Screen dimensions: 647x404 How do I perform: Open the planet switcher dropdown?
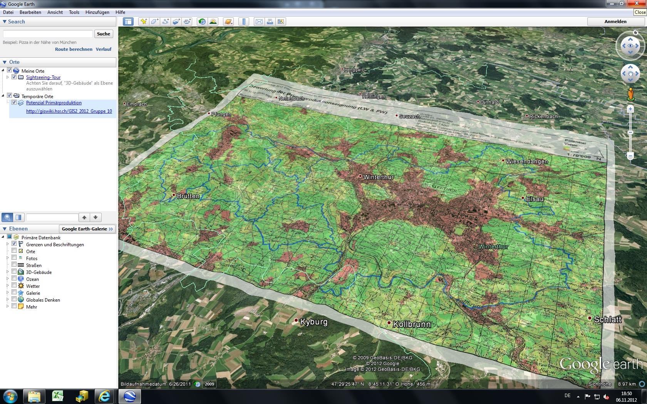(228, 22)
